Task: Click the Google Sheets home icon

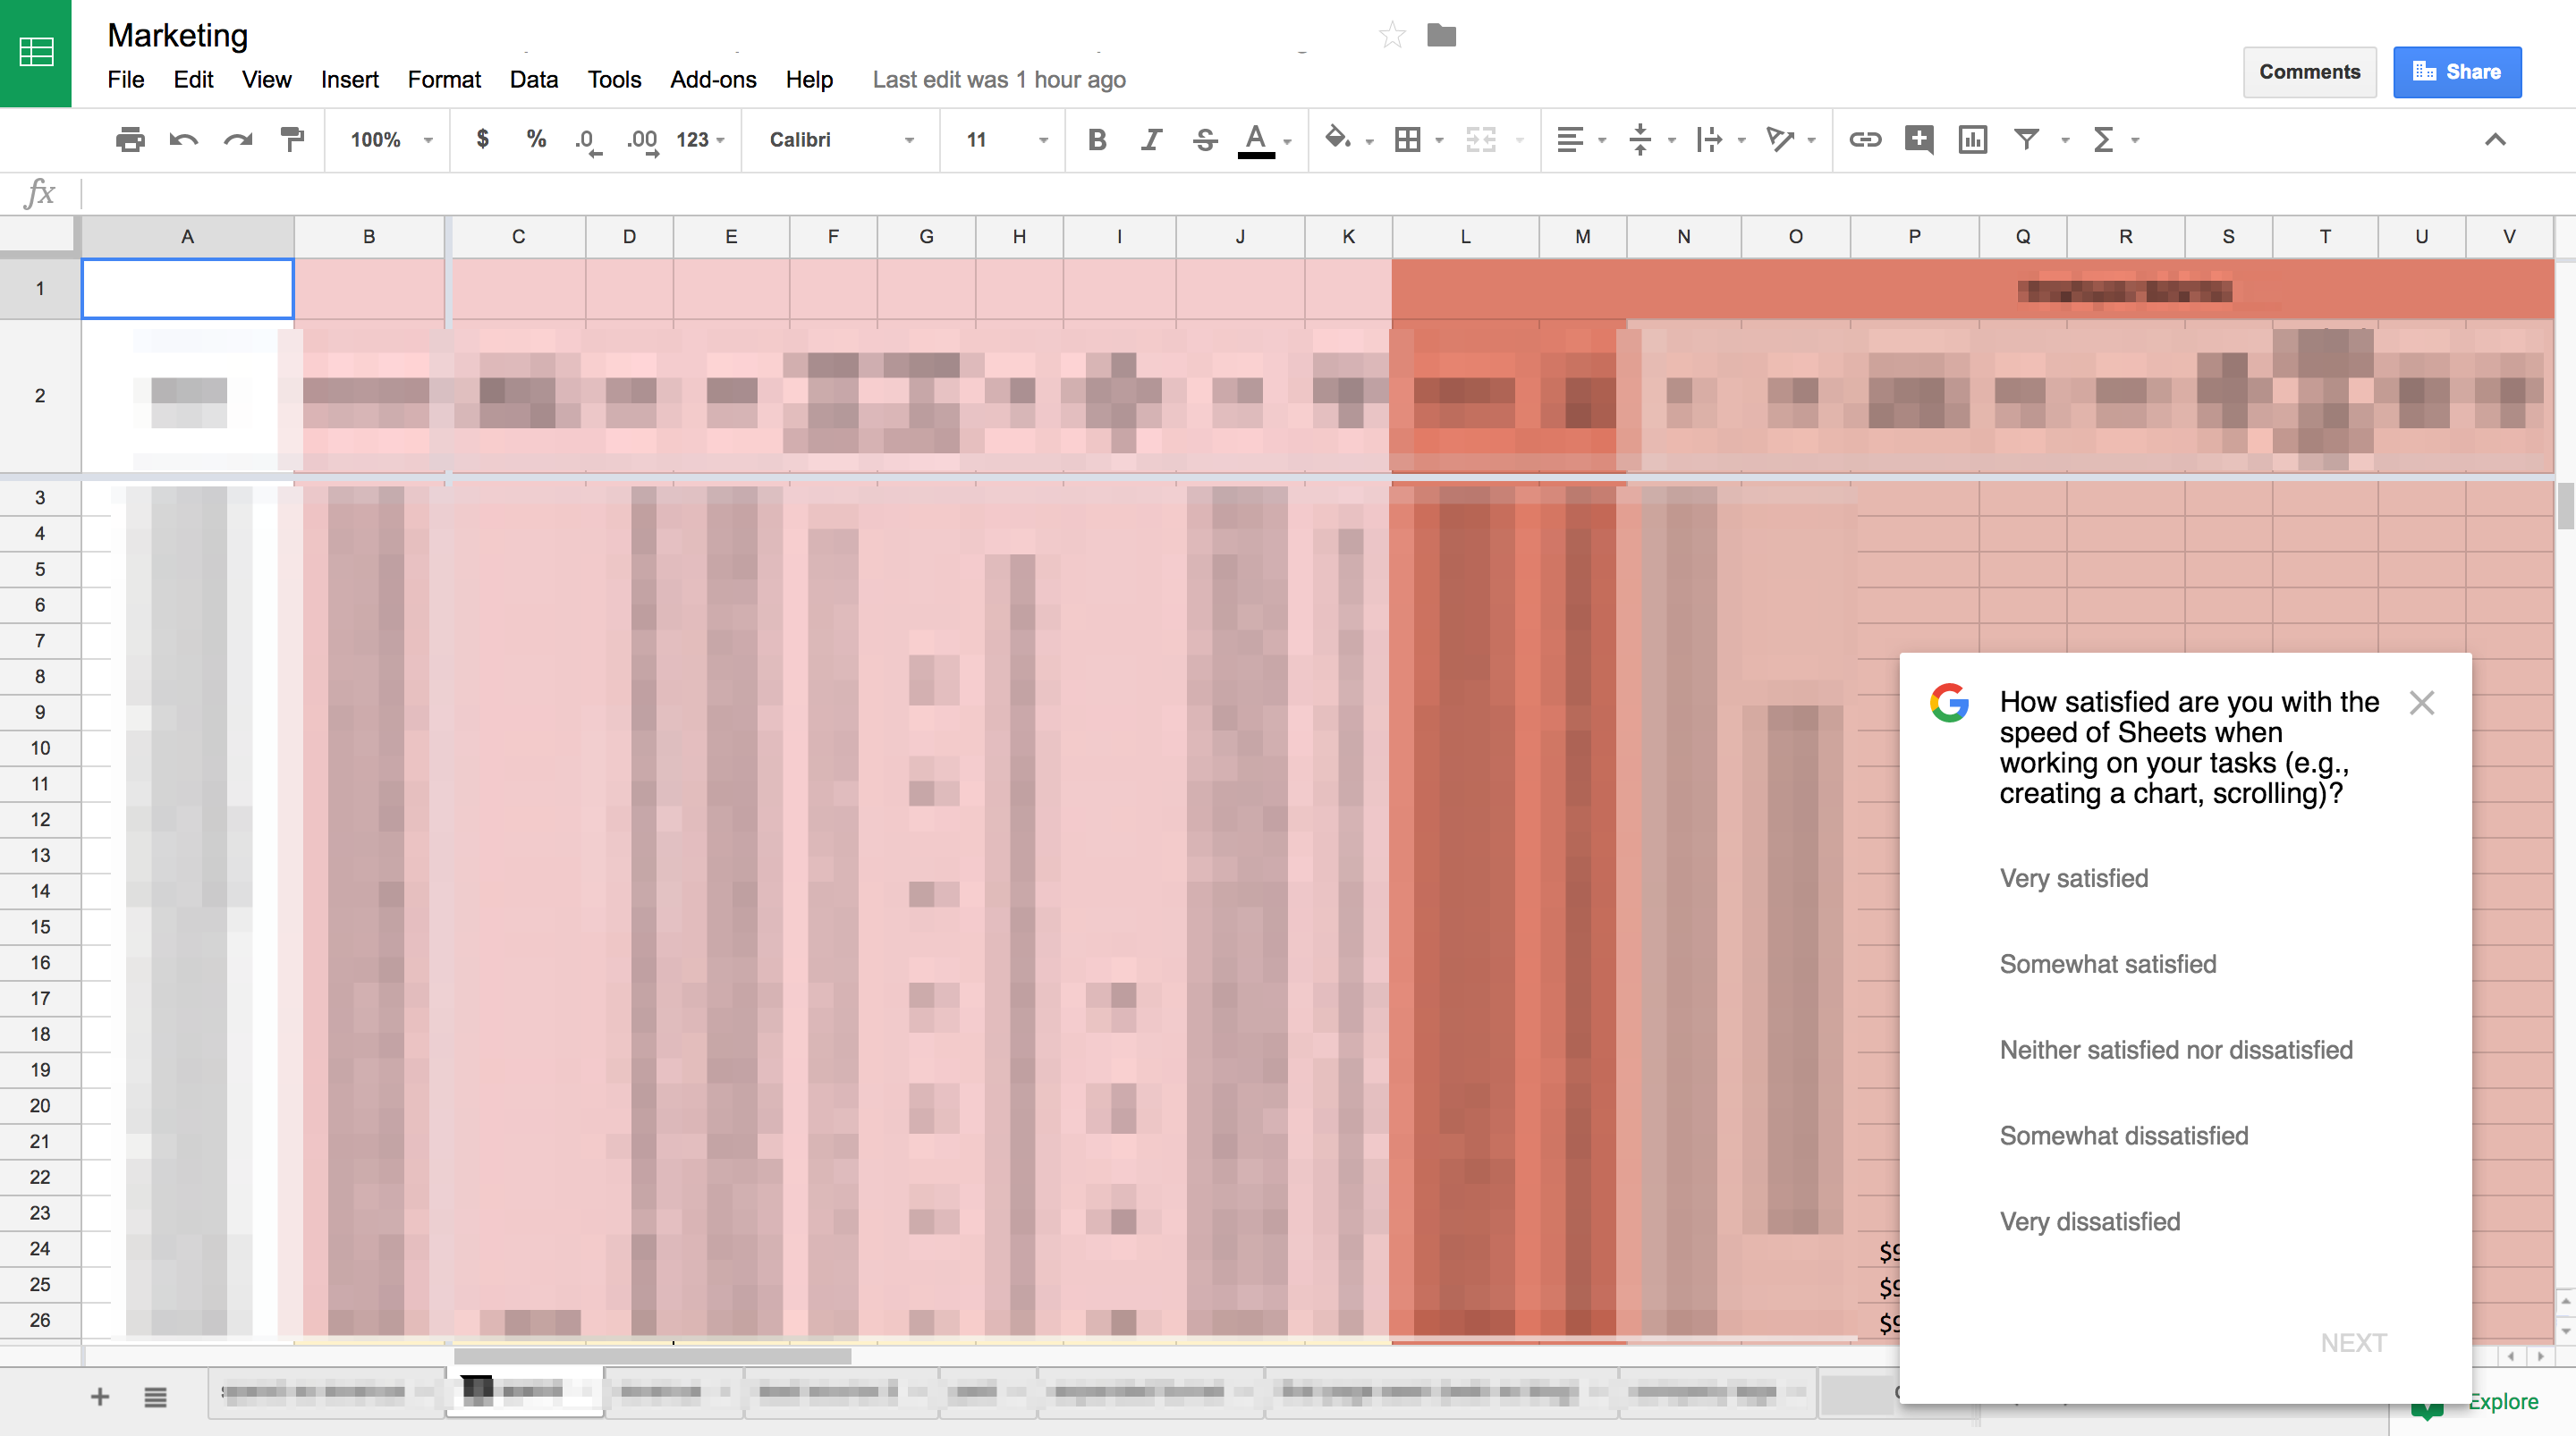Action: [36, 52]
